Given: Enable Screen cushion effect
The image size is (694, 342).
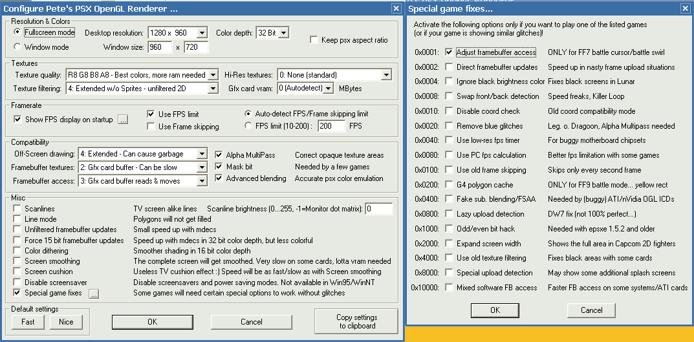Looking at the screenshot, I should coord(17,272).
